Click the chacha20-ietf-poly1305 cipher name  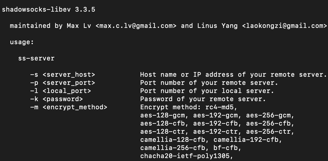click(x=185, y=156)
